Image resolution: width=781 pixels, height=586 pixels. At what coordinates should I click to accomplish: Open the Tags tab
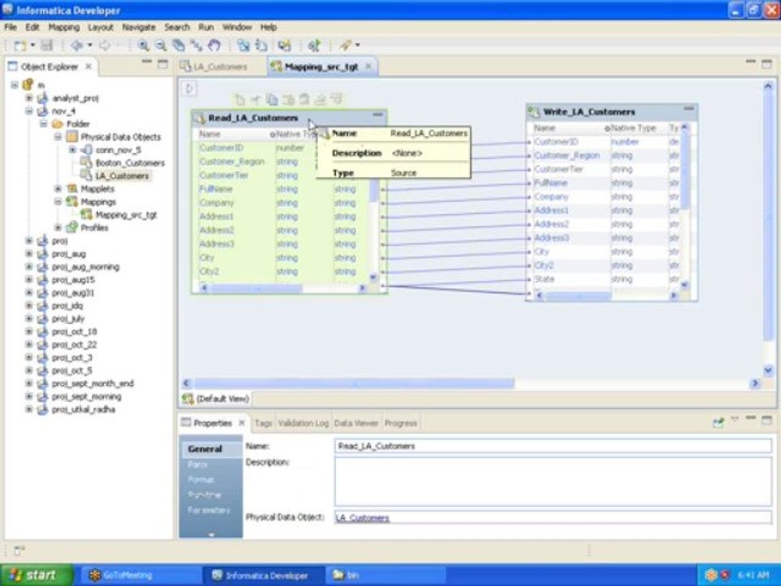tap(263, 423)
